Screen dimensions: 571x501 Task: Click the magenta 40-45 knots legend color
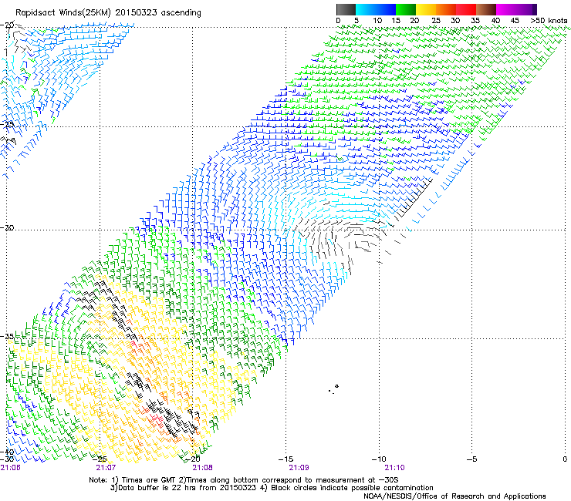click(x=506, y=9)
